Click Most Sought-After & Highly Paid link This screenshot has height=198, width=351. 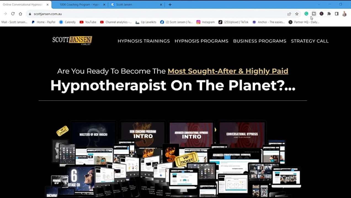(228, 71)
